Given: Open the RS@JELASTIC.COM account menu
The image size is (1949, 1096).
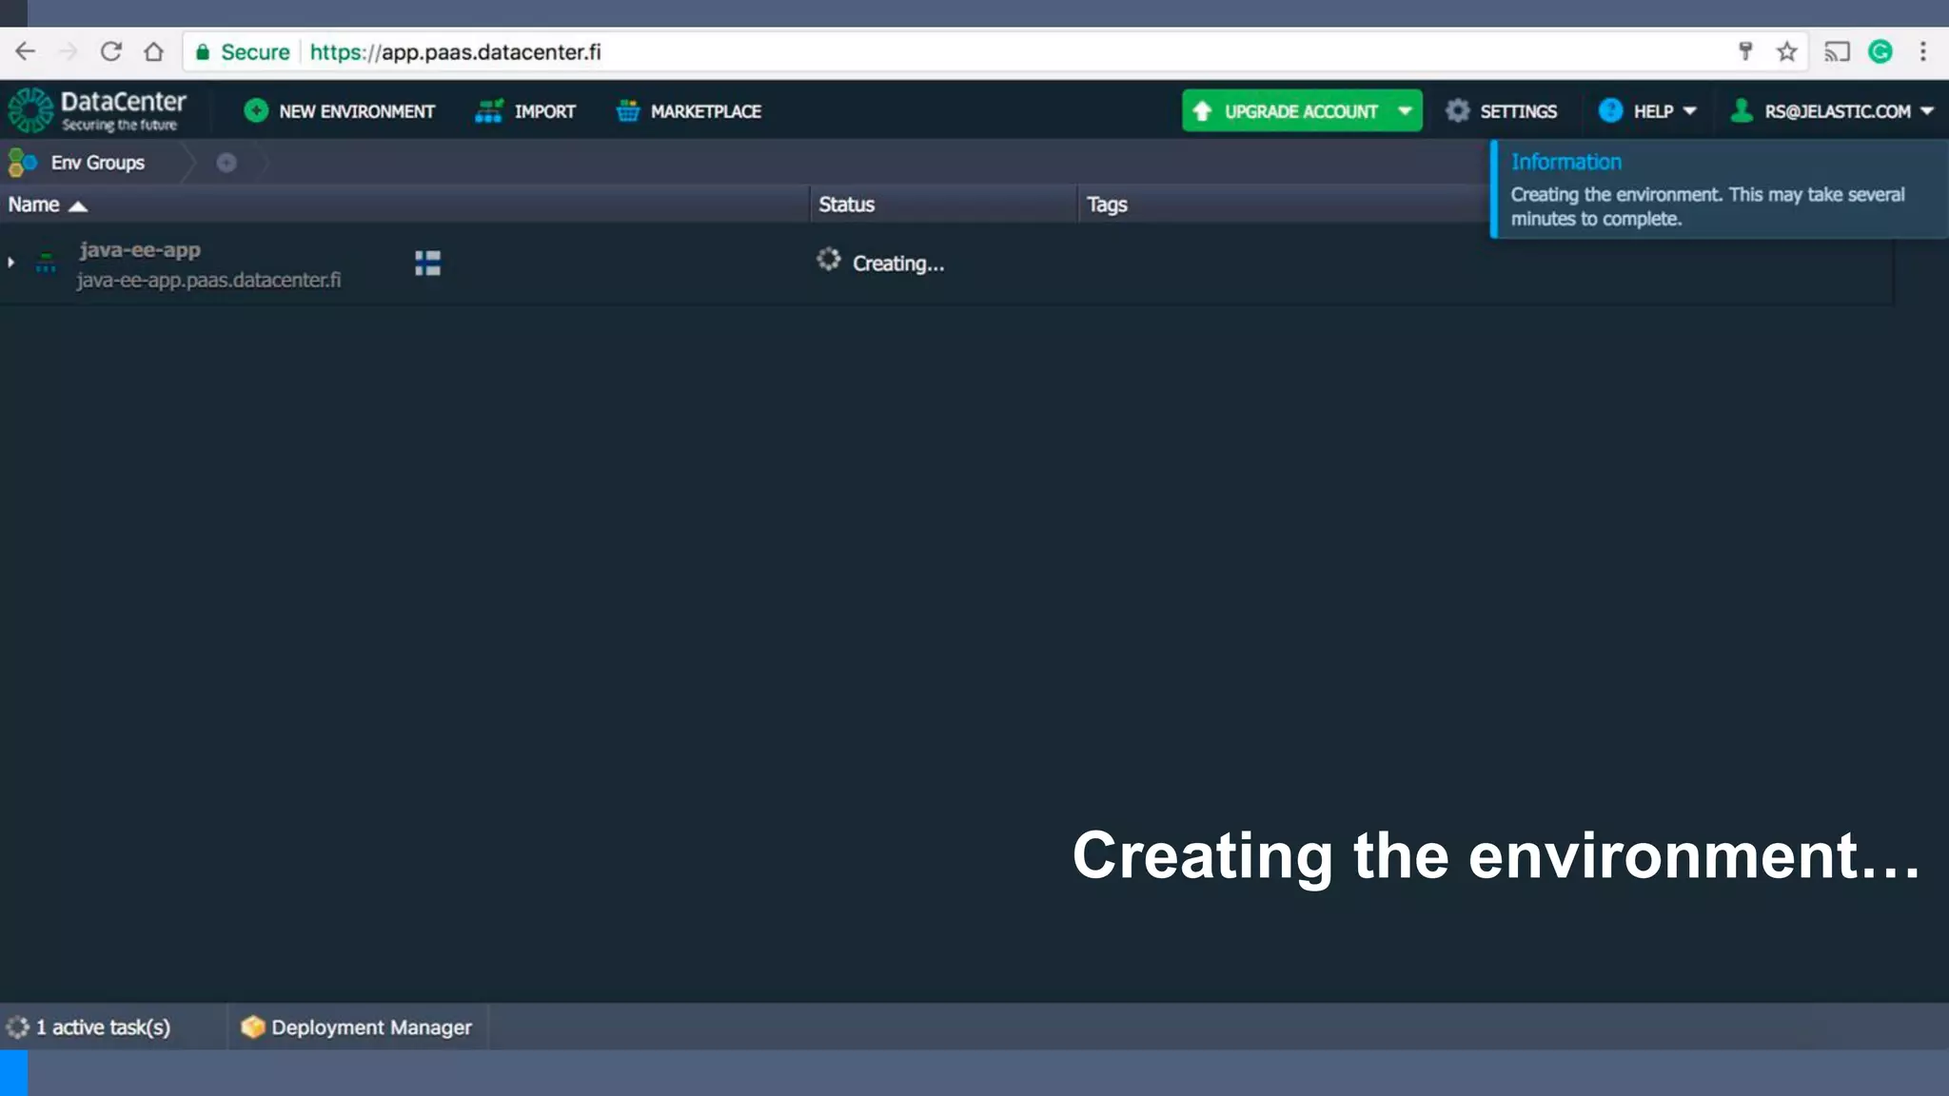Looking at the screenshot, I should (1833, 111).
